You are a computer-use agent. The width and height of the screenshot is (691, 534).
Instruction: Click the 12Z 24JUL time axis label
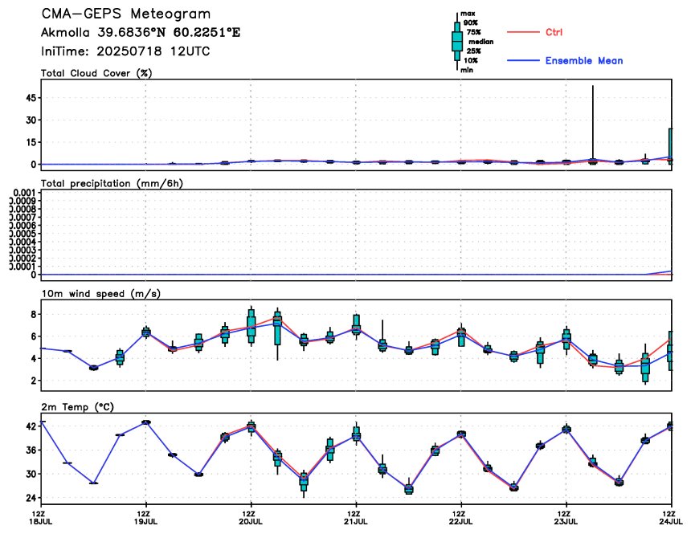tap(671, 518)
